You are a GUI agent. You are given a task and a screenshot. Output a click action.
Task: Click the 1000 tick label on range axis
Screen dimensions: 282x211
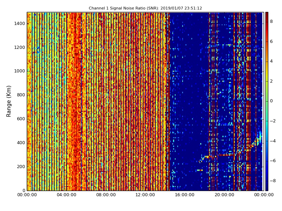pyautogui.click(x=20, y=71)
